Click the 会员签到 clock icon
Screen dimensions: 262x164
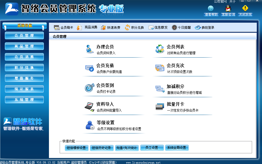90,88
